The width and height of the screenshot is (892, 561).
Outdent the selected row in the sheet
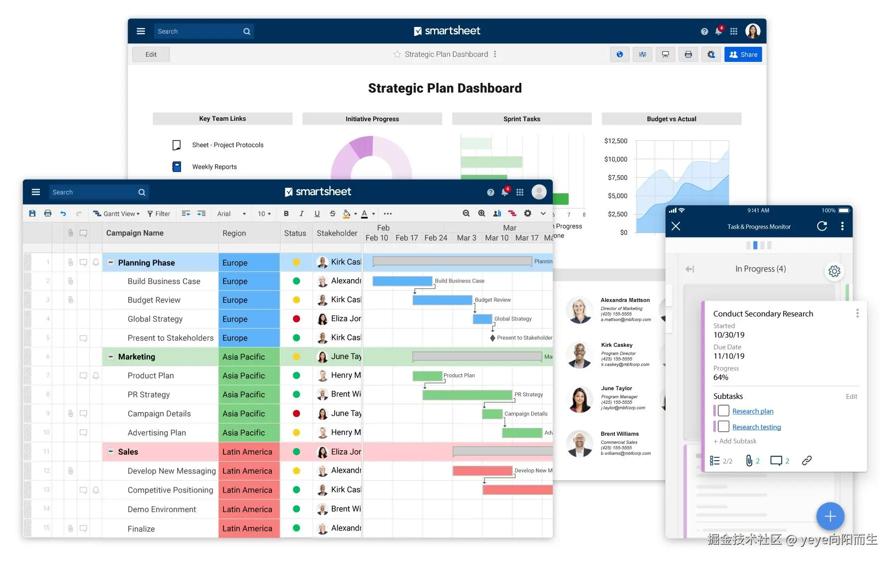coord(186,214)
